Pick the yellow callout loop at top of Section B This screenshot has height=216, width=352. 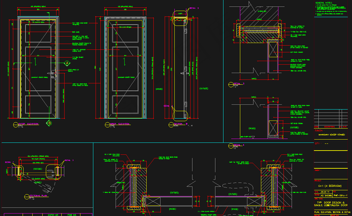pyautogui.click(x=180, y=19)
